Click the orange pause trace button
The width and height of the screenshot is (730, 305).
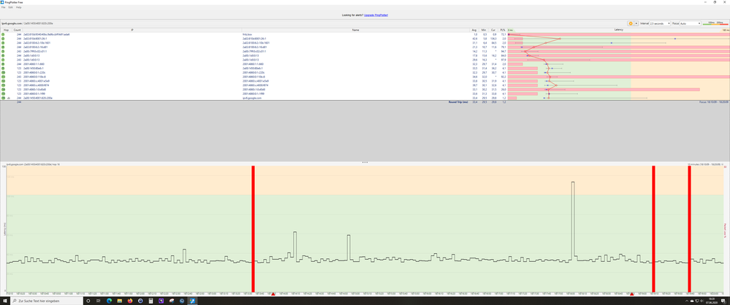(x=631, y=23)
